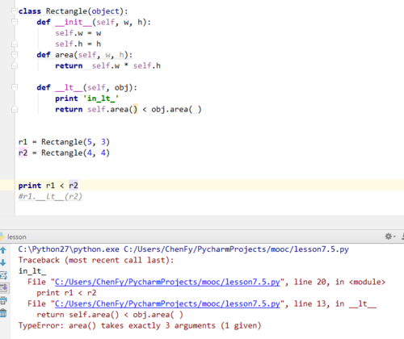Click the 'class Rectangle(object):' line

(74, 11)
